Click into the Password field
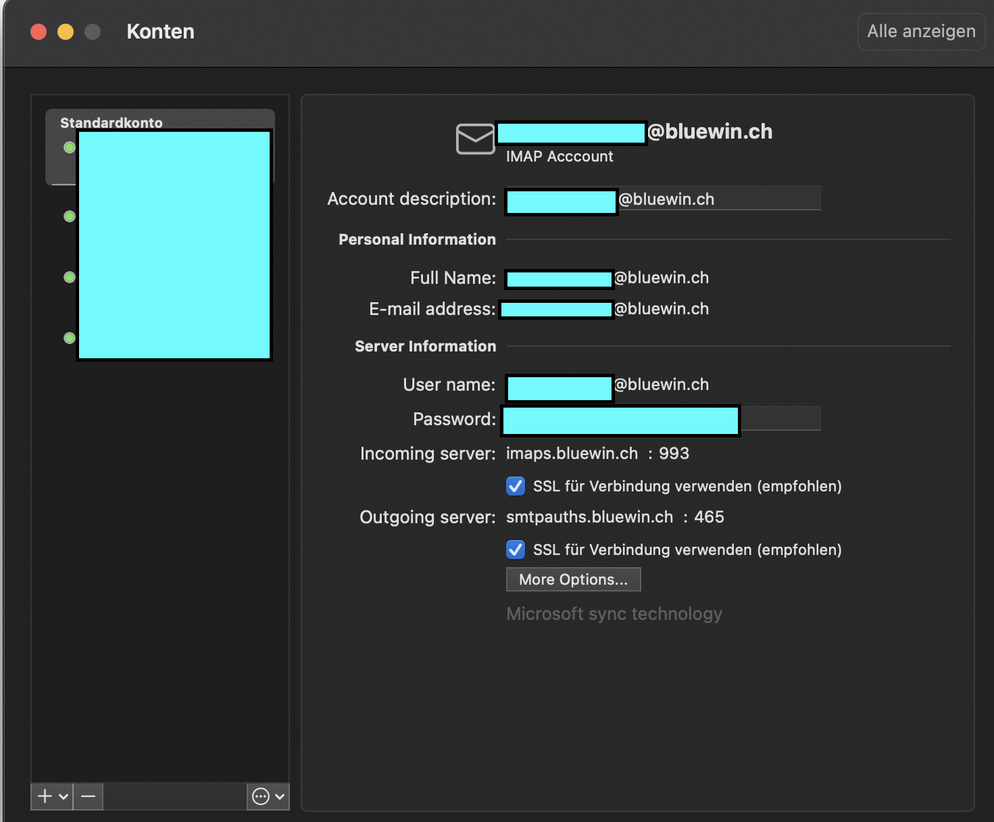The width and height of the screenshot is (994, 822). coord(780,419)
